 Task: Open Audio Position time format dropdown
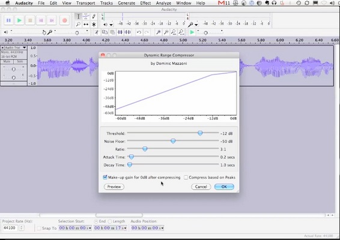(x=162, y=228)
